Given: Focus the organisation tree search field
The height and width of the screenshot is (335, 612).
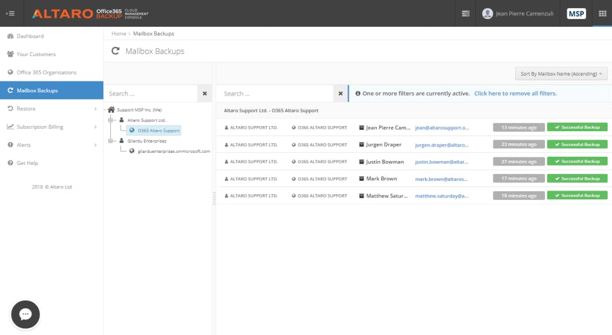Looking at the screenshot, I should pyautogui.click(x=150, y=94).
